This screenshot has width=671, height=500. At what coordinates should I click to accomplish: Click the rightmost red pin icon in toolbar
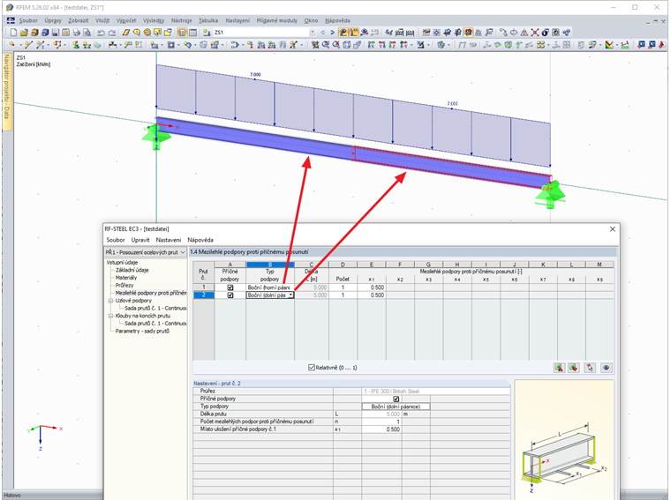click(661, 45)
